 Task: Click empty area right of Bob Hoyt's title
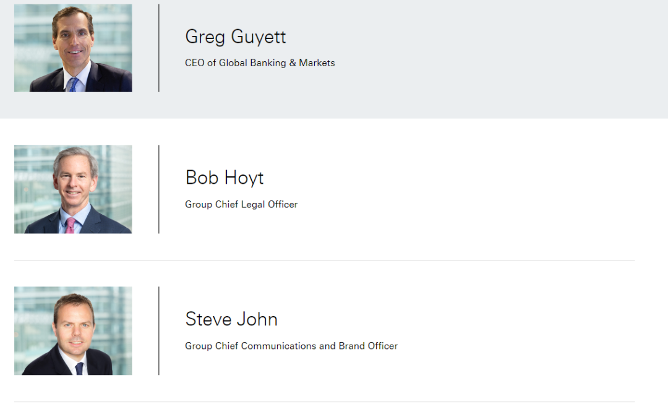469,205
